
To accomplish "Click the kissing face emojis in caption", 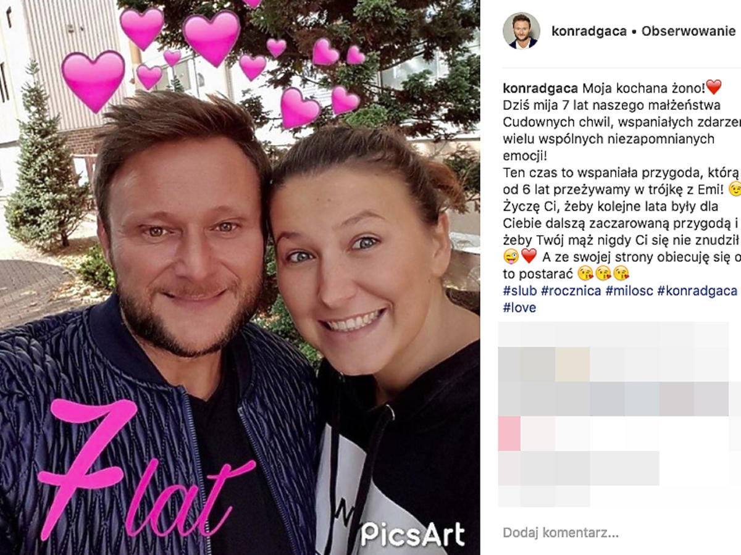I will coord(603,273).
